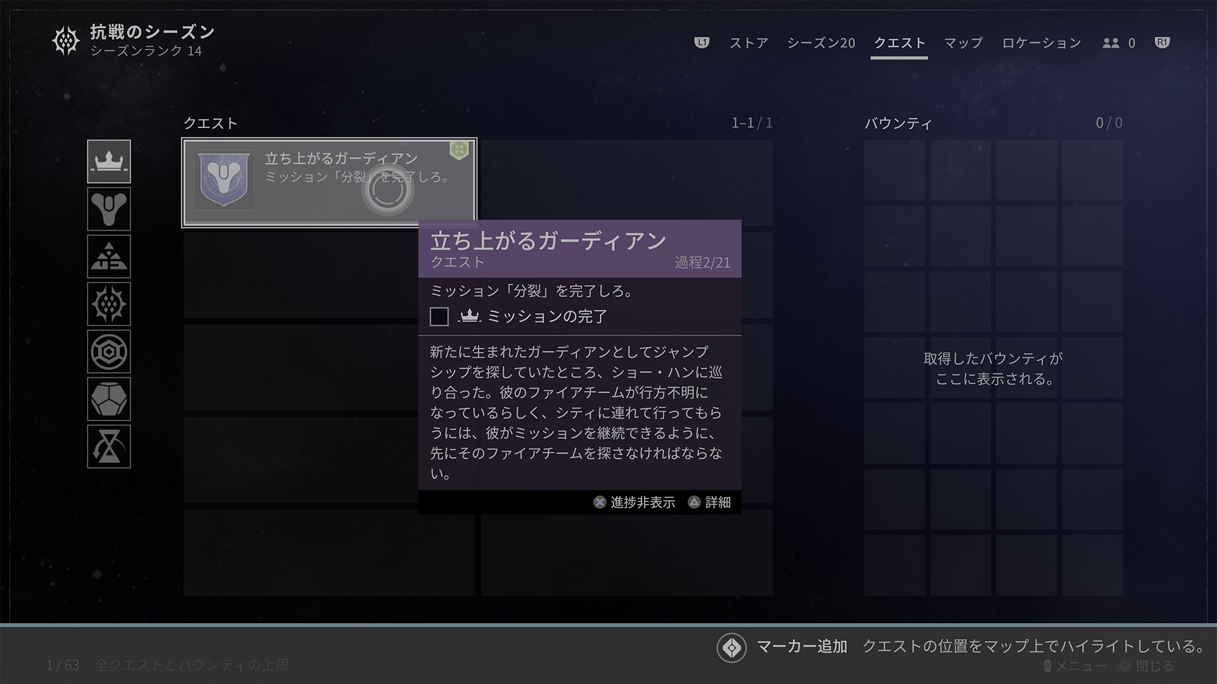The width and height of the screenshot is (1217, 684).
Task: Open the spiky gear seasonal quest category
Action: tap(109, 304)
